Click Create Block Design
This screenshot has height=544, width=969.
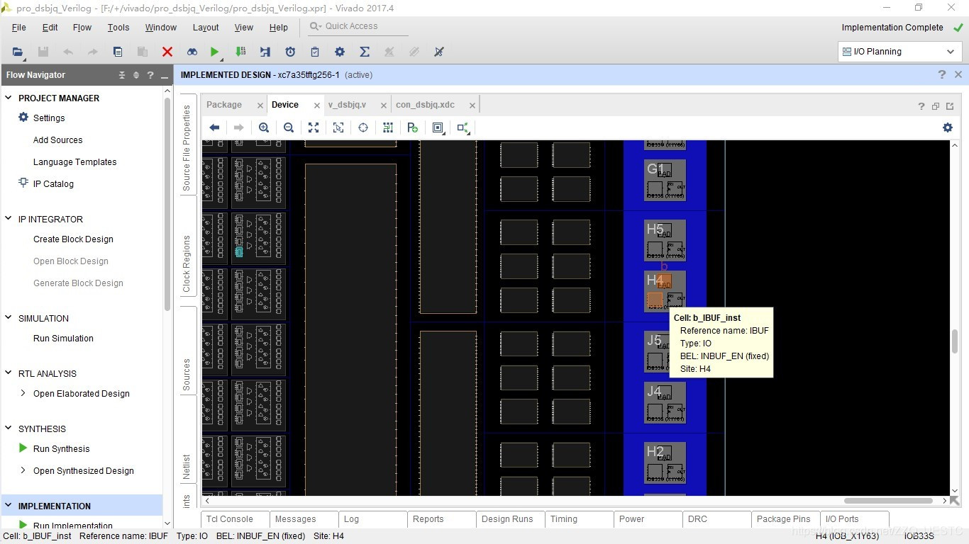[x=73, y=239]
